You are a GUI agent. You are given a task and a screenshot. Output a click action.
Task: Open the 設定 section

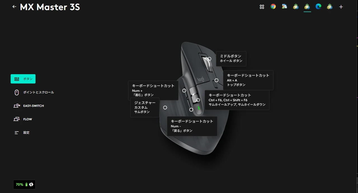click(22, 133)
